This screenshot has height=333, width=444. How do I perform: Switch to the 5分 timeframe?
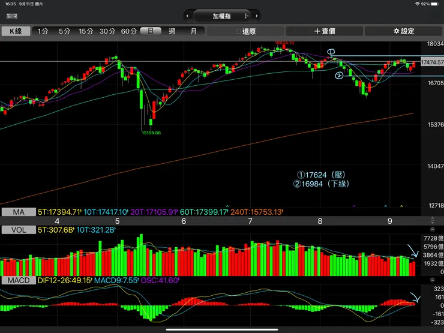click(x=64, y=31)
